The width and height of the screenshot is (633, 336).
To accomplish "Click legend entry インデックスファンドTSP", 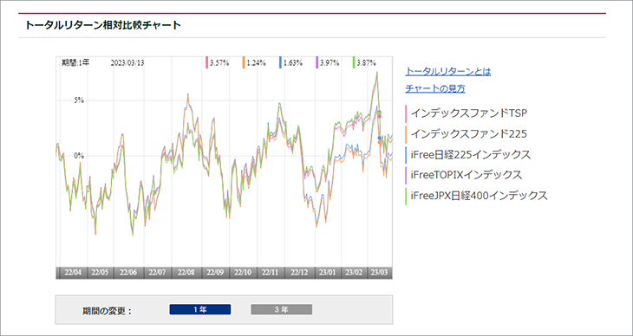I will pos(469,113).
